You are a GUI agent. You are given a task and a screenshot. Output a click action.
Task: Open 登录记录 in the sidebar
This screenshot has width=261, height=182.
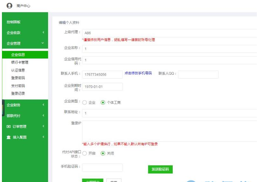point(18,94)
